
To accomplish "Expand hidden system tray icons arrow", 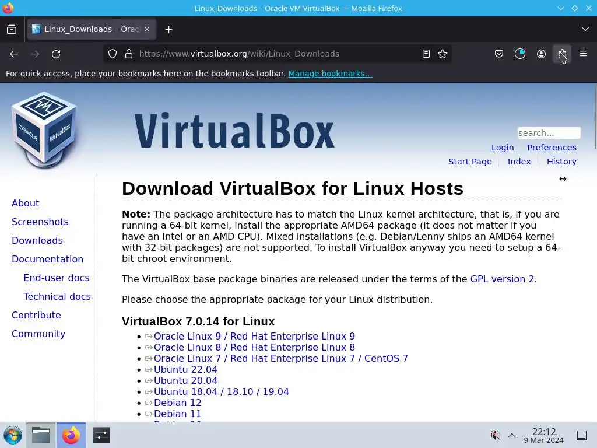I will point(512,435).
